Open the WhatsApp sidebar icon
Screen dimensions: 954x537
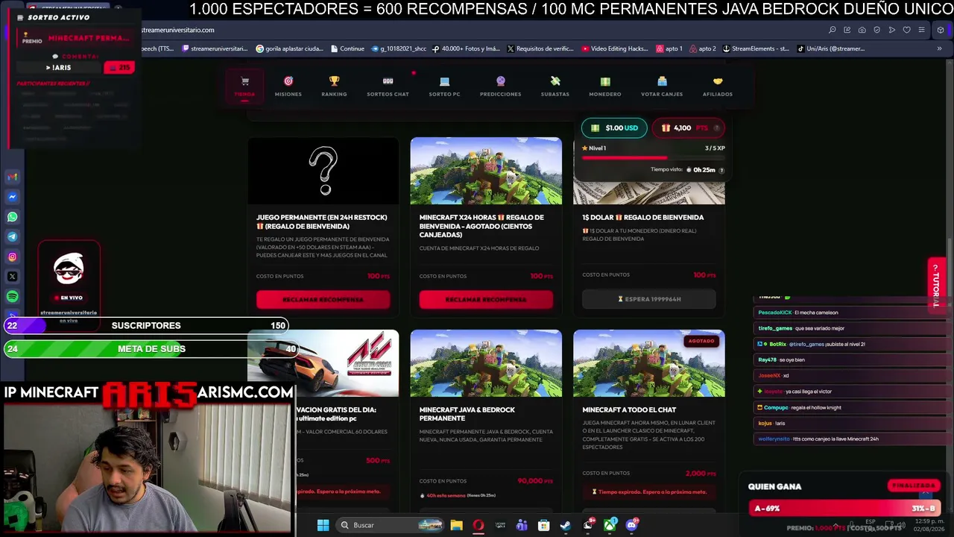click(x=13, y=217)
